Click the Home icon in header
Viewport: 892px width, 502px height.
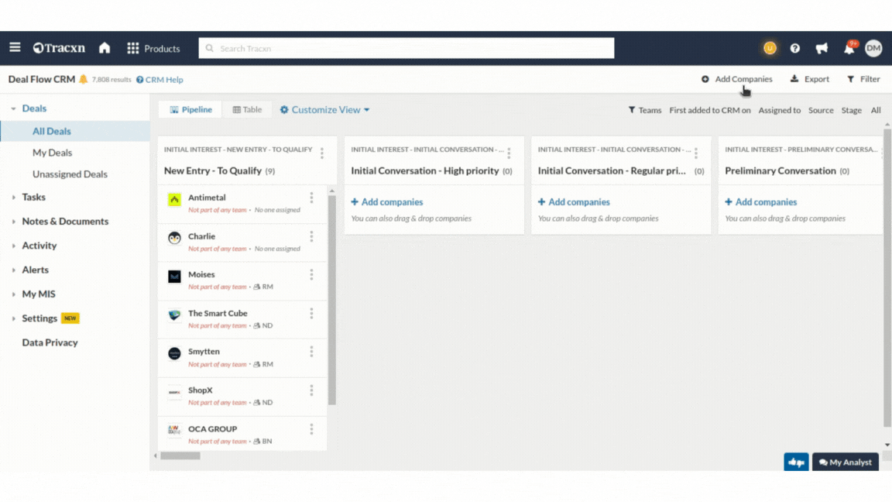[x=105, y=48]
